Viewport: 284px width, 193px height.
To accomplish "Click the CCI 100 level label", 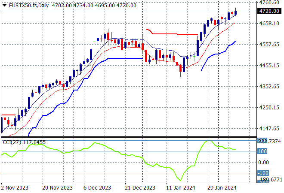I will pyautogui.click(x=262, y=151).
